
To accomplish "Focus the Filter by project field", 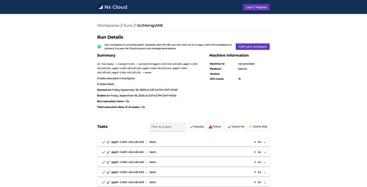I will pyautogui.click(x=167, y=127).
